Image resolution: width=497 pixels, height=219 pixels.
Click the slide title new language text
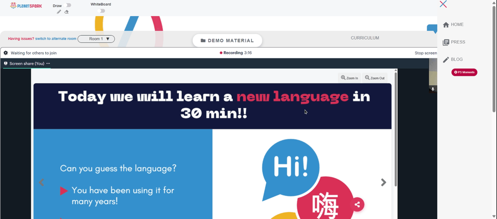(x=293, y=96)
